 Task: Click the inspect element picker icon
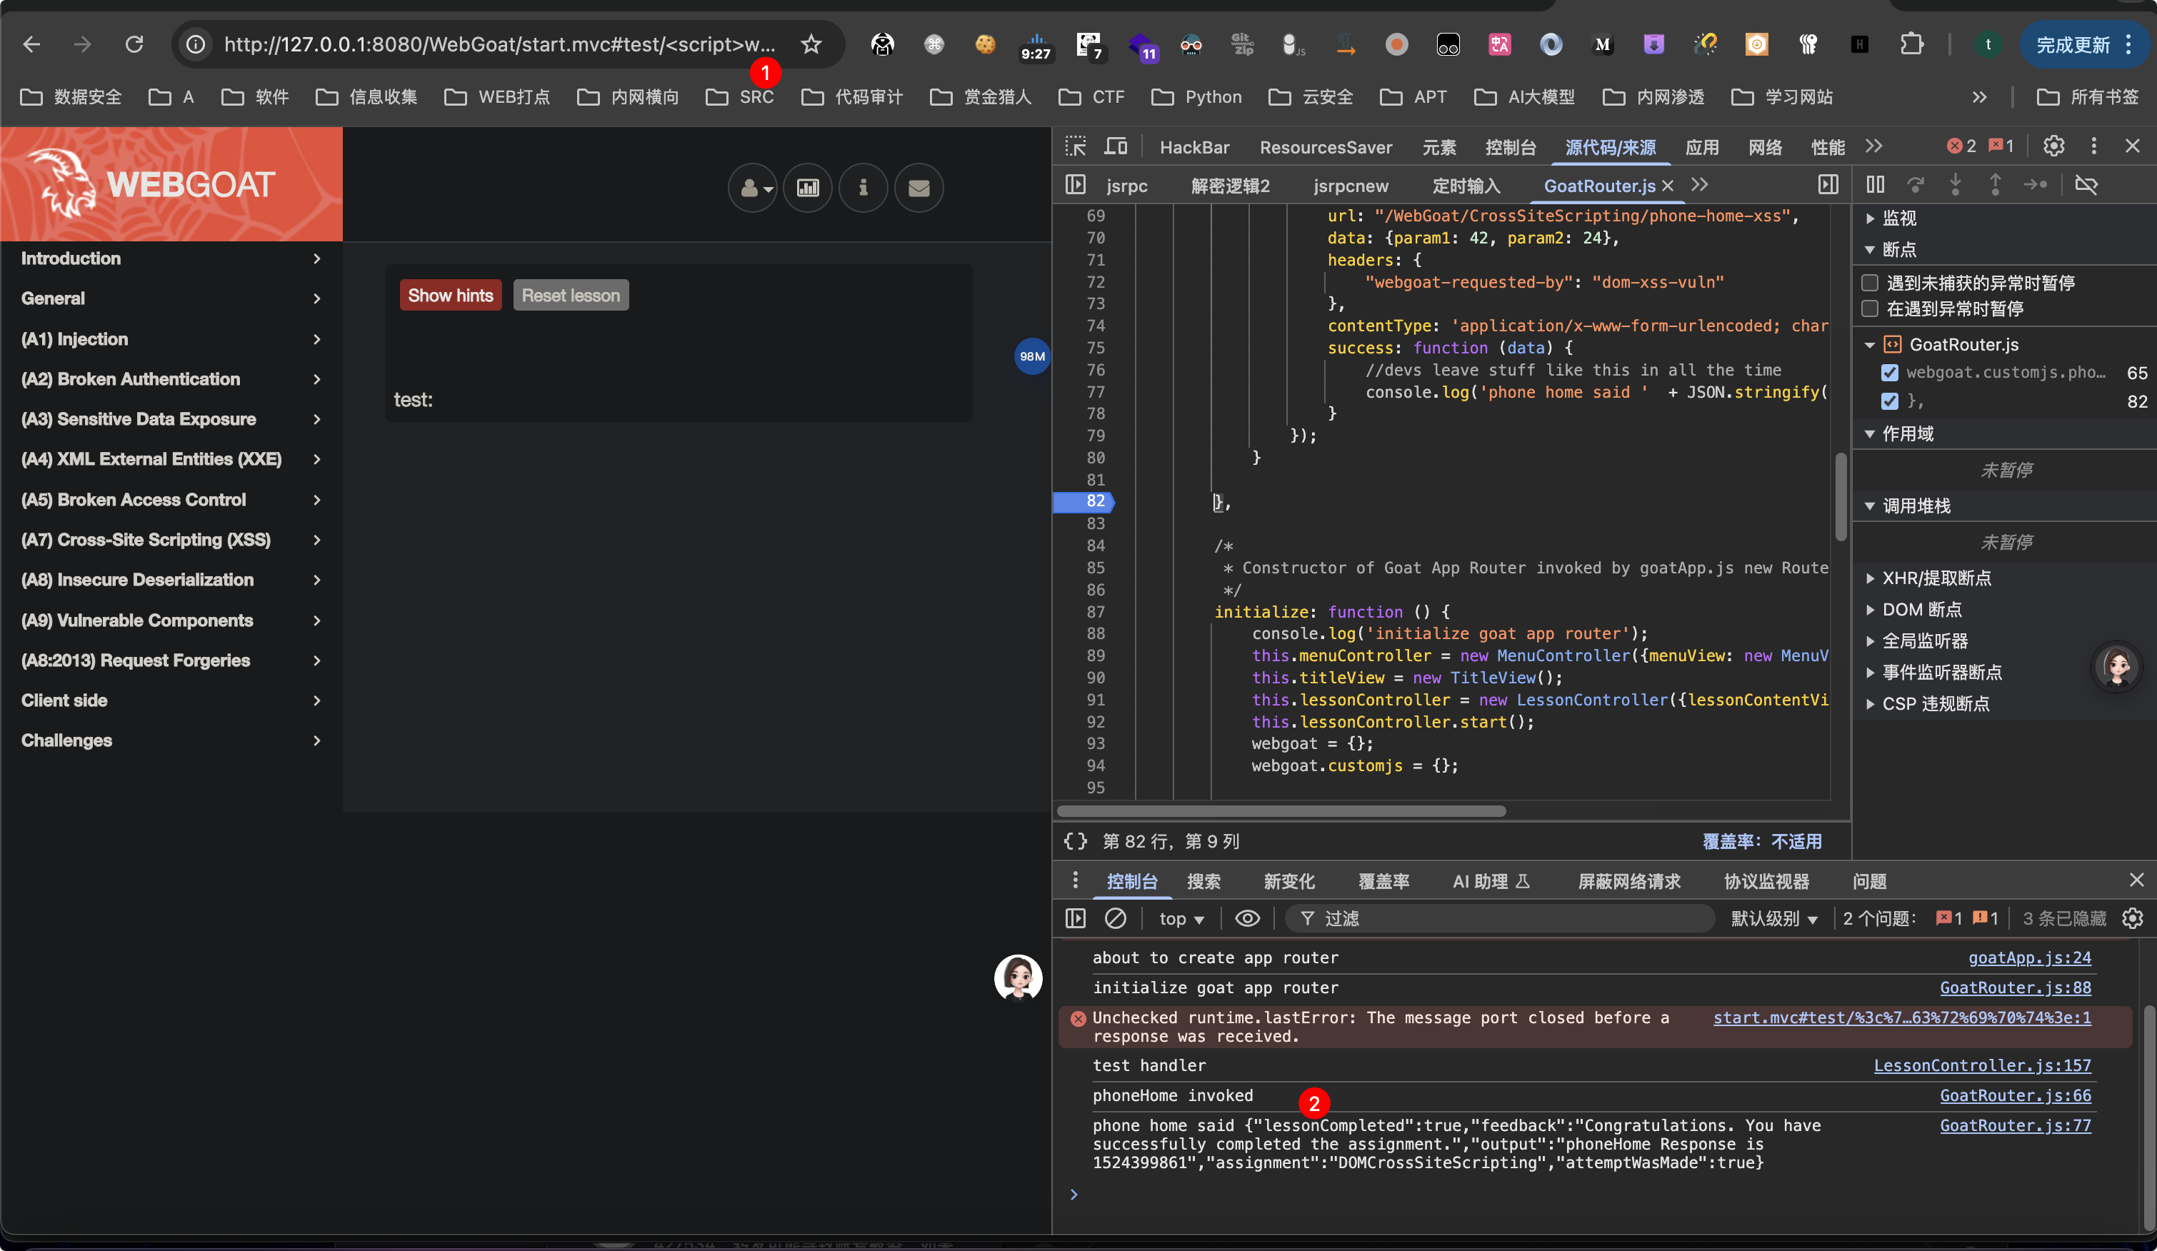1075,146
